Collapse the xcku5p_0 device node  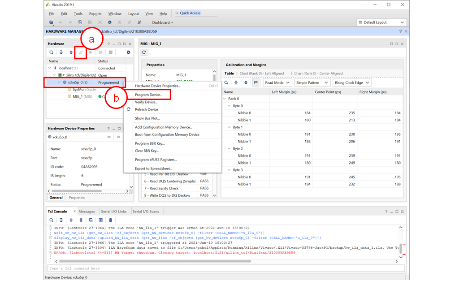[x=59, y=82]
